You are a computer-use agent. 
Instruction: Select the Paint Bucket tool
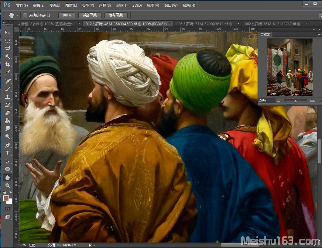coord(8,121)
